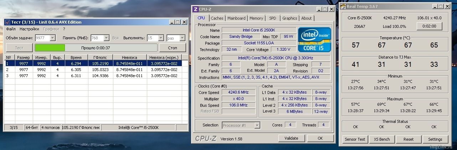Click the Sandy Bridge code name field
The height and width of the screenshot is (150, 457).
(241, 36)
